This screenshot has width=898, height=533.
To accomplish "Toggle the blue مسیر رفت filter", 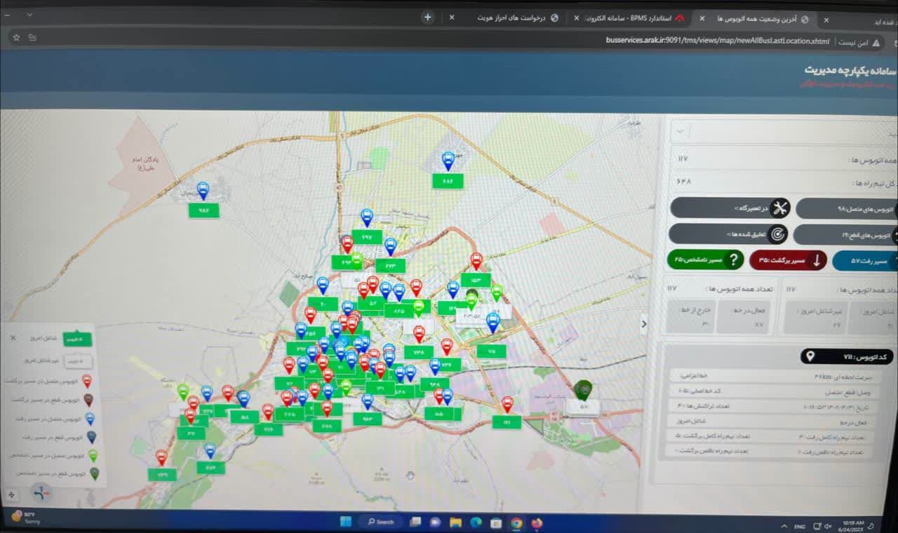I will [x=864, y=261].
